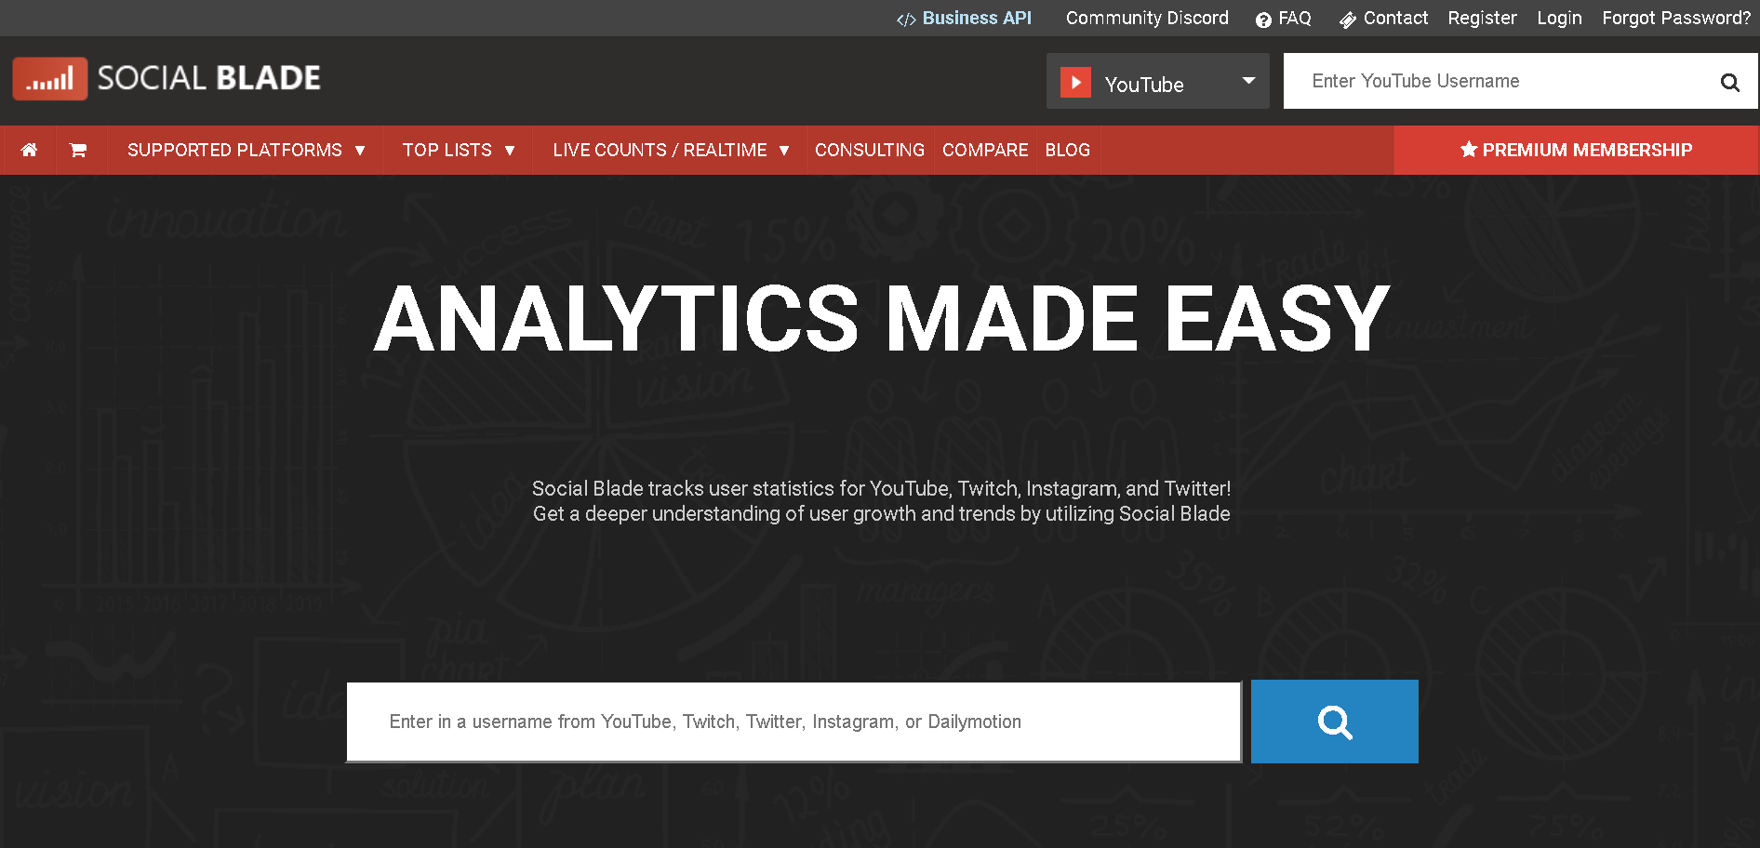Click the Forgot Password? link

coord(1676,19)
